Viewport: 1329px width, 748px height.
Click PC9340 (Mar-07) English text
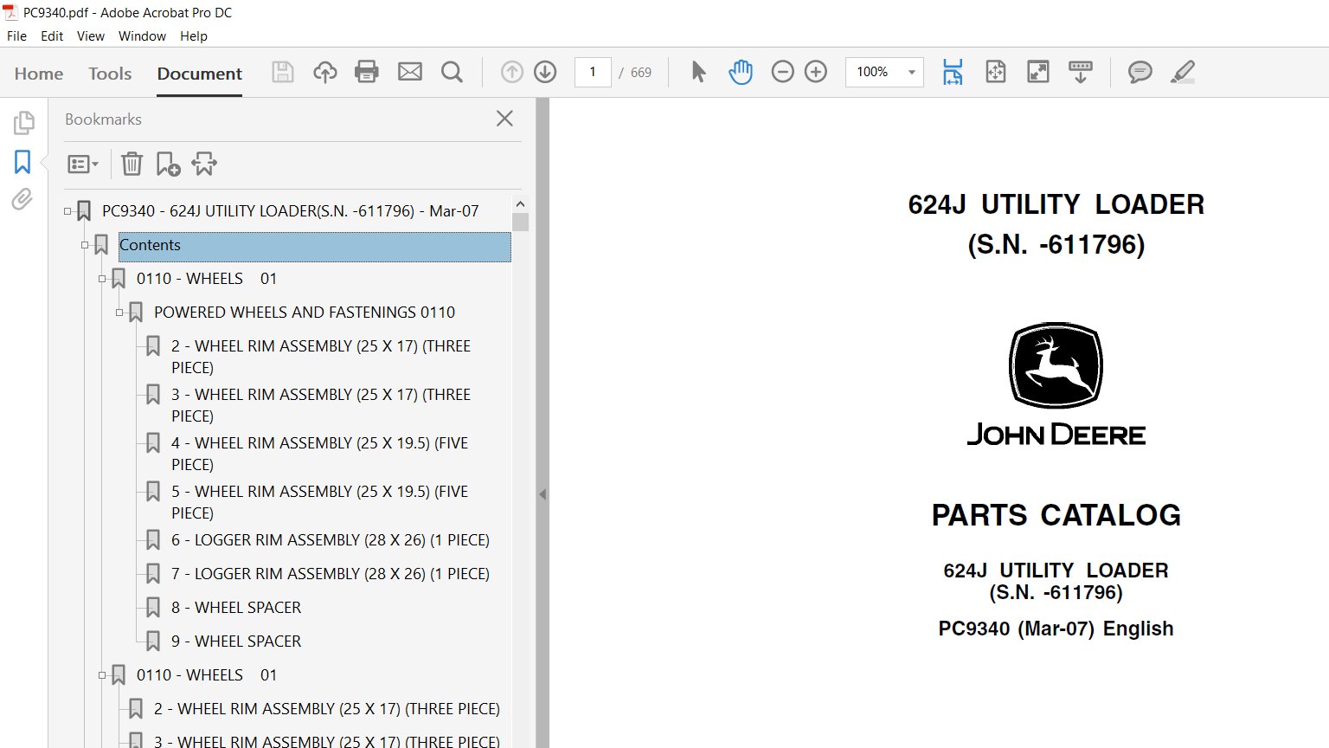point(1056,629)
